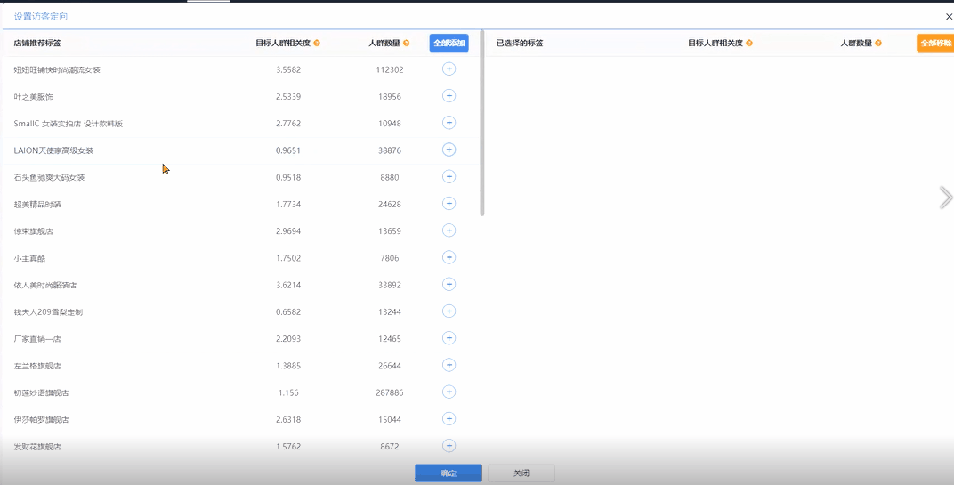Click the recommended tags list scrollbar
954x485 pixels.
point(482,125)
